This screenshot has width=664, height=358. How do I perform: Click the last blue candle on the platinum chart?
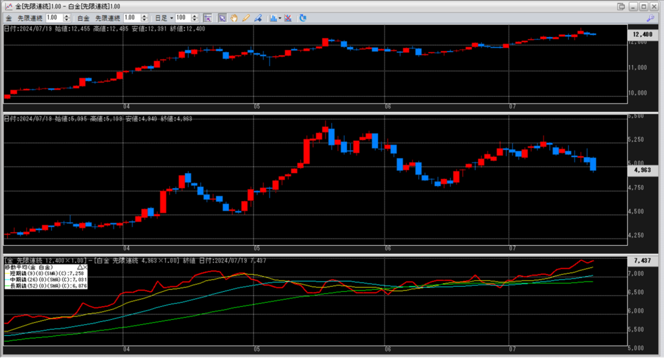tap(593, 164)
